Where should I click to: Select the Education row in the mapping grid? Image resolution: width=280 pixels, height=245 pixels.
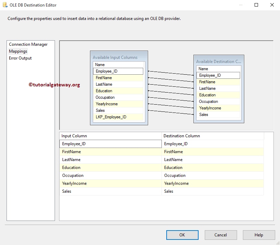pos(110,167)
